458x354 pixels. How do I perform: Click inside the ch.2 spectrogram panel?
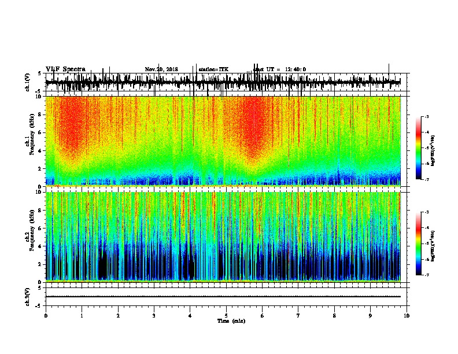coord(223,237)
